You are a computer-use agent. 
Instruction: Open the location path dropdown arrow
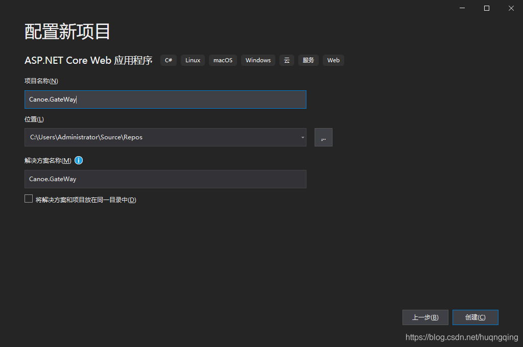[302, 137]
